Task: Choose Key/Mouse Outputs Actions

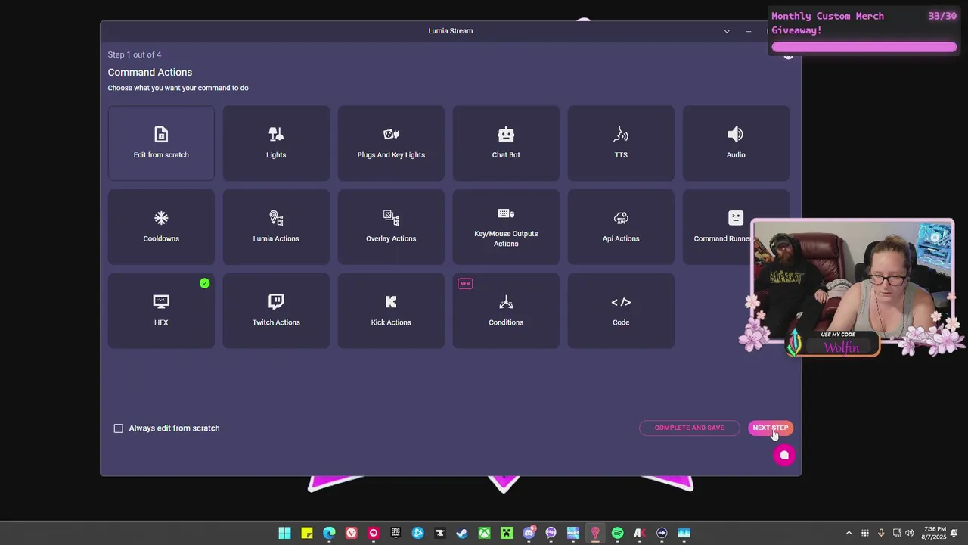Action: click(x=506, y=227)
